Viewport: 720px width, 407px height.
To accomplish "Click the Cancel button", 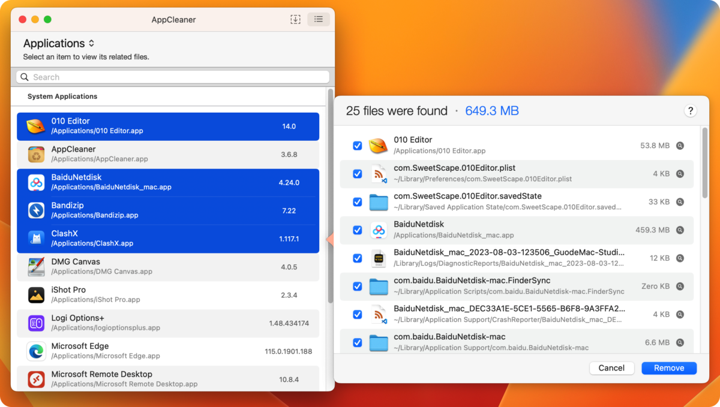I will tap(611, 368).
